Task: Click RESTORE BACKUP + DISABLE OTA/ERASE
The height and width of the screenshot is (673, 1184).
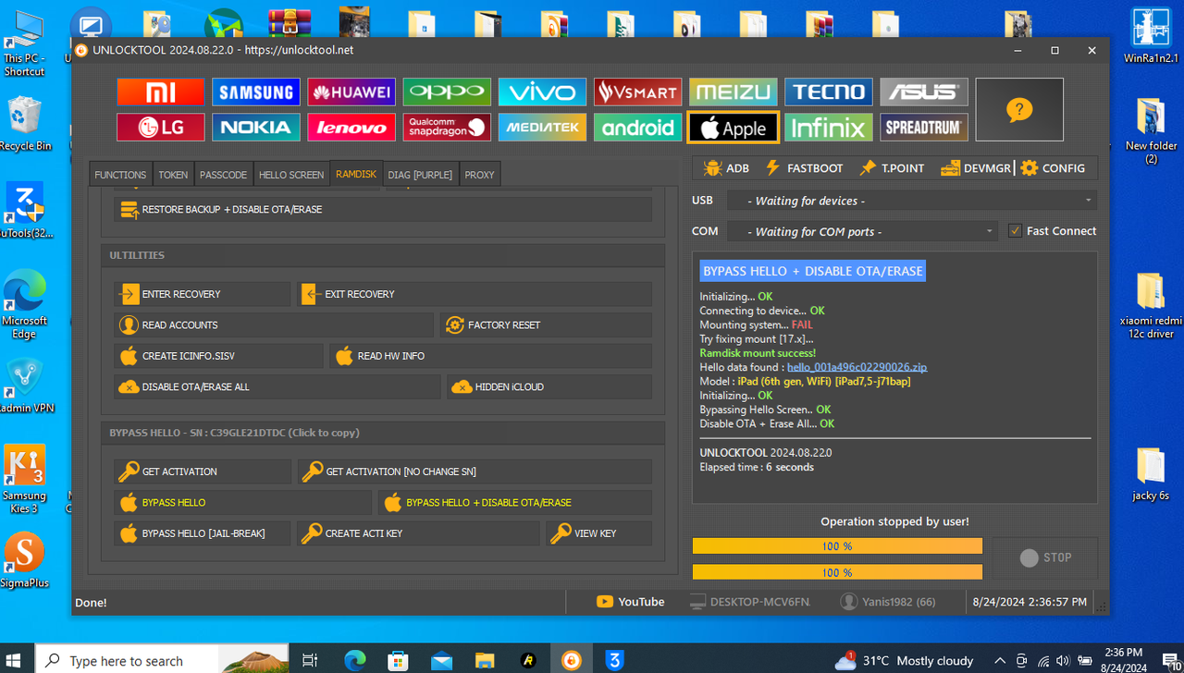Action: [x=383, y=210]
